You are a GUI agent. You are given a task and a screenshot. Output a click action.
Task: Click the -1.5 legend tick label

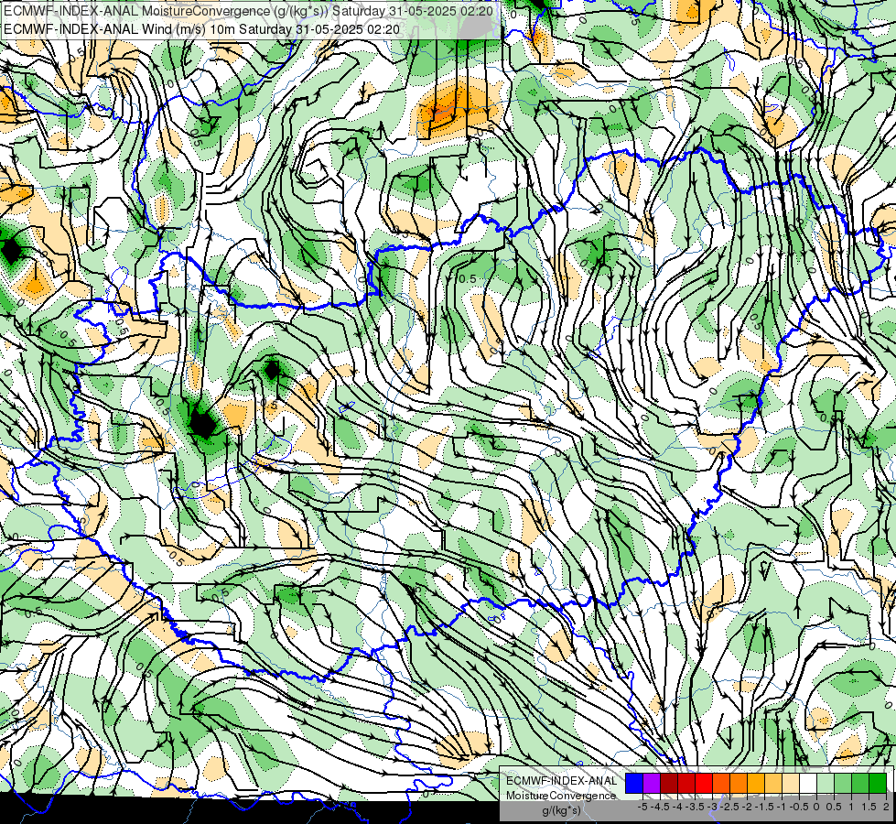(x=764, y=807)
